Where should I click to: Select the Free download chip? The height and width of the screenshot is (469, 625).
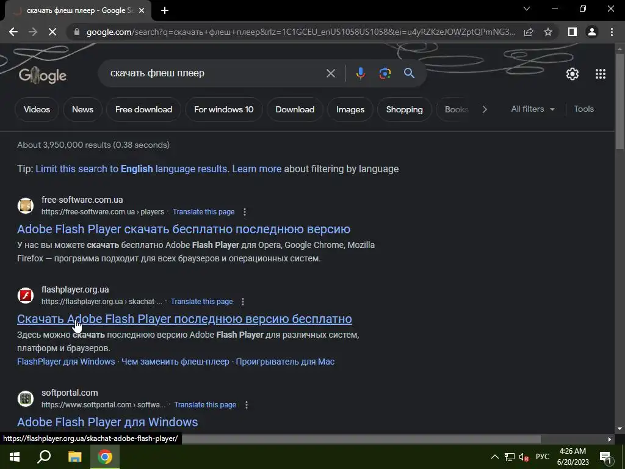point(143,109)
